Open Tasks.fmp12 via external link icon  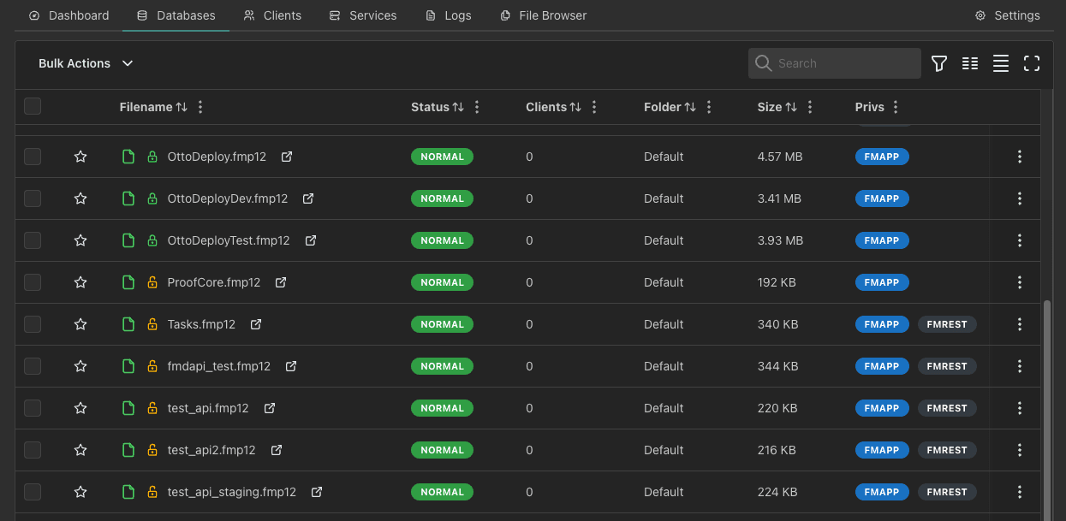[x=255, y=324]
